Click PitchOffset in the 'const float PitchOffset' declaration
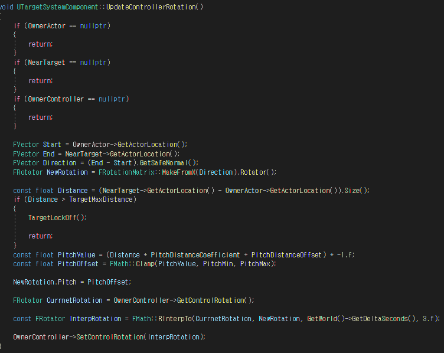 pyautogui.click(x=78, y=264)
